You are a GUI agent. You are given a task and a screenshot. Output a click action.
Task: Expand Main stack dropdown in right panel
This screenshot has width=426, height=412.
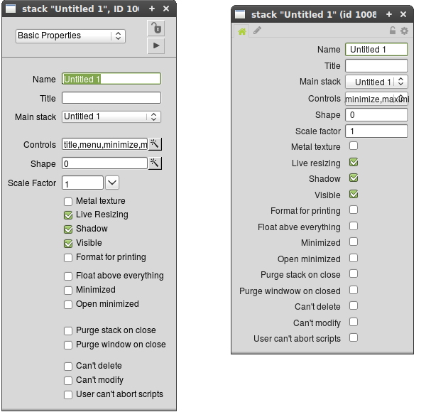[376, 82]
